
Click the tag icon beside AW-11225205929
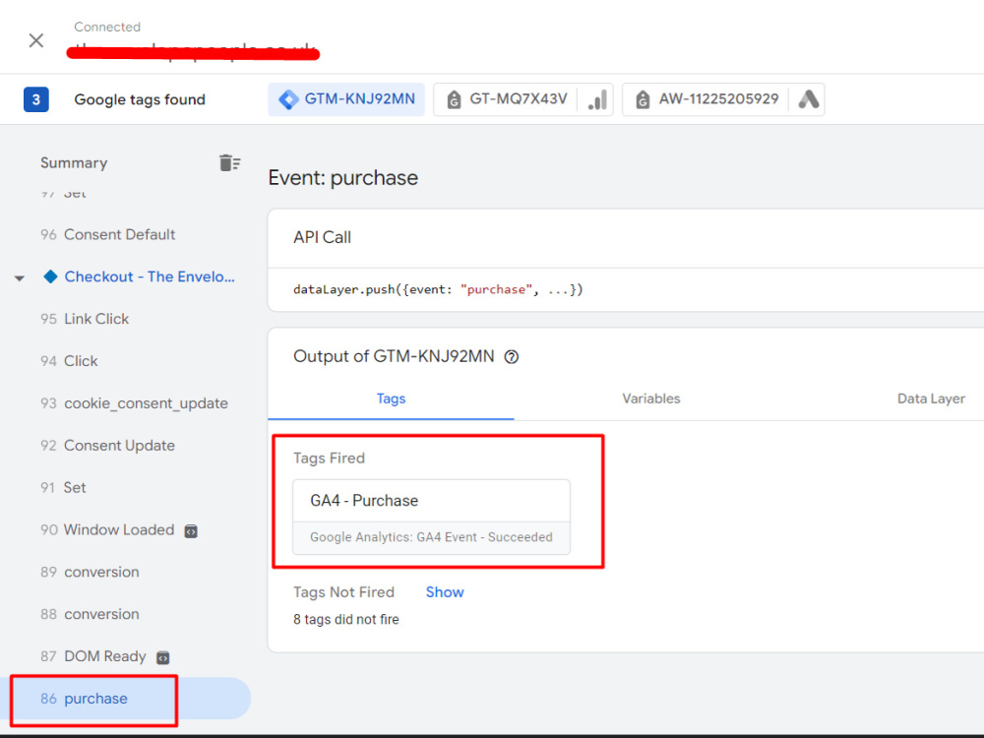[x=642, y=99]
